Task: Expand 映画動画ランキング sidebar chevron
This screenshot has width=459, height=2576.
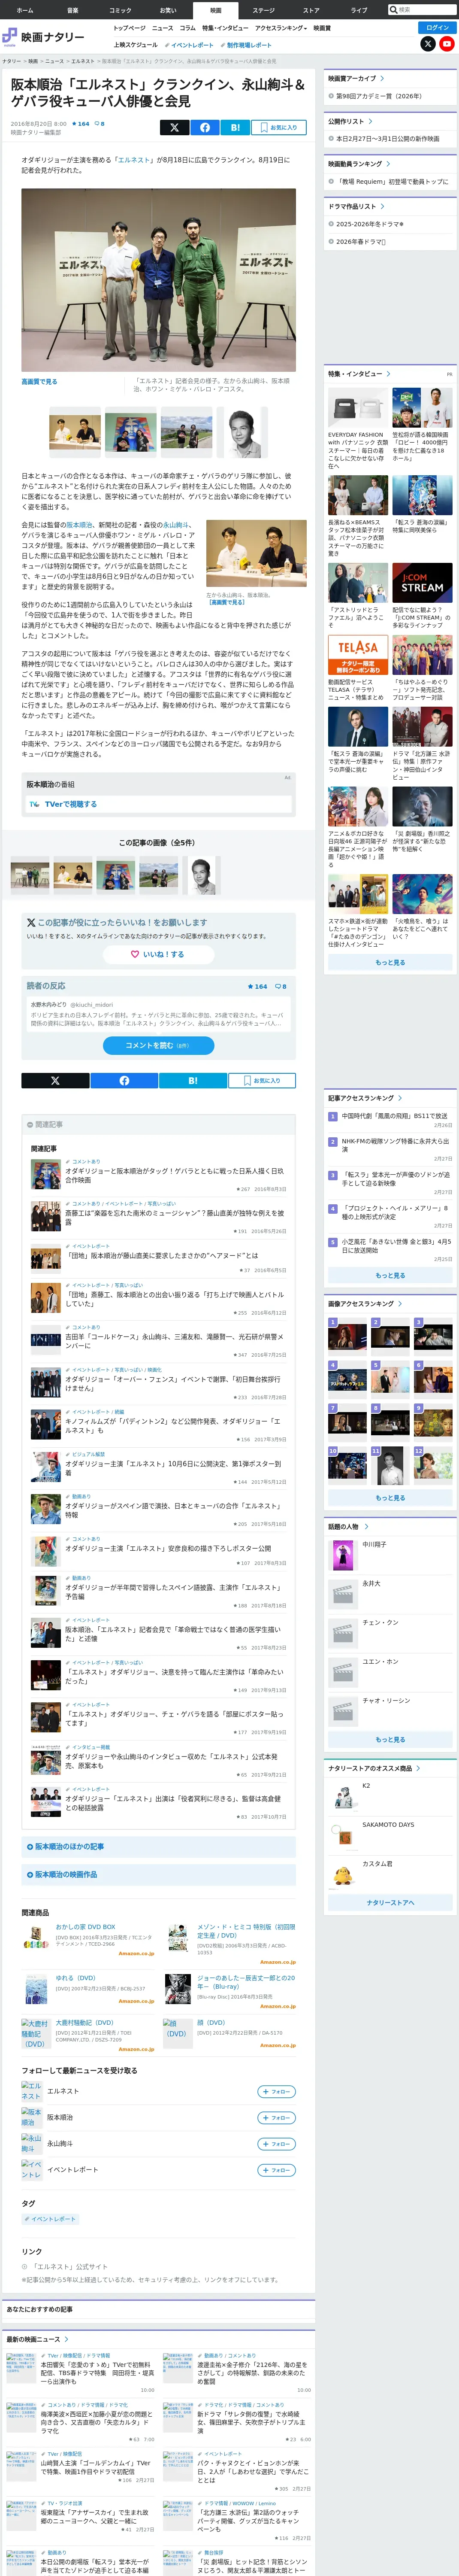Action: point(388,164)
